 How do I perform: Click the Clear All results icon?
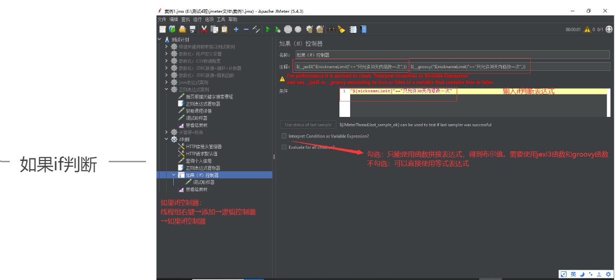tap(320, 29)
